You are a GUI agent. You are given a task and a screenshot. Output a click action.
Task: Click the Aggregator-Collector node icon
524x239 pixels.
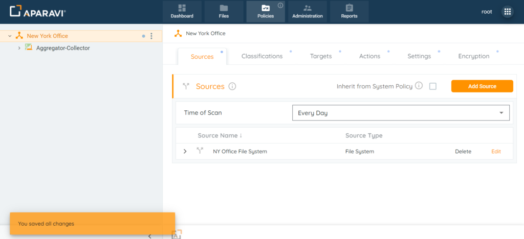(29, 47)
